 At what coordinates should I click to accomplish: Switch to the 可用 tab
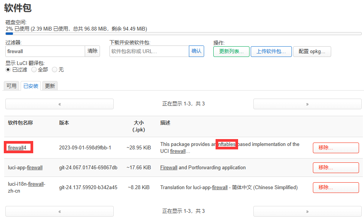(x=11, y=86)
